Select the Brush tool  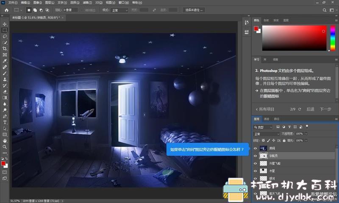pos(5,73)
